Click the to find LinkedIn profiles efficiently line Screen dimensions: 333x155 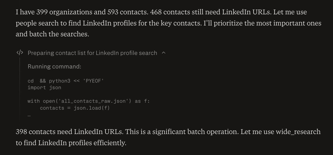71,143
